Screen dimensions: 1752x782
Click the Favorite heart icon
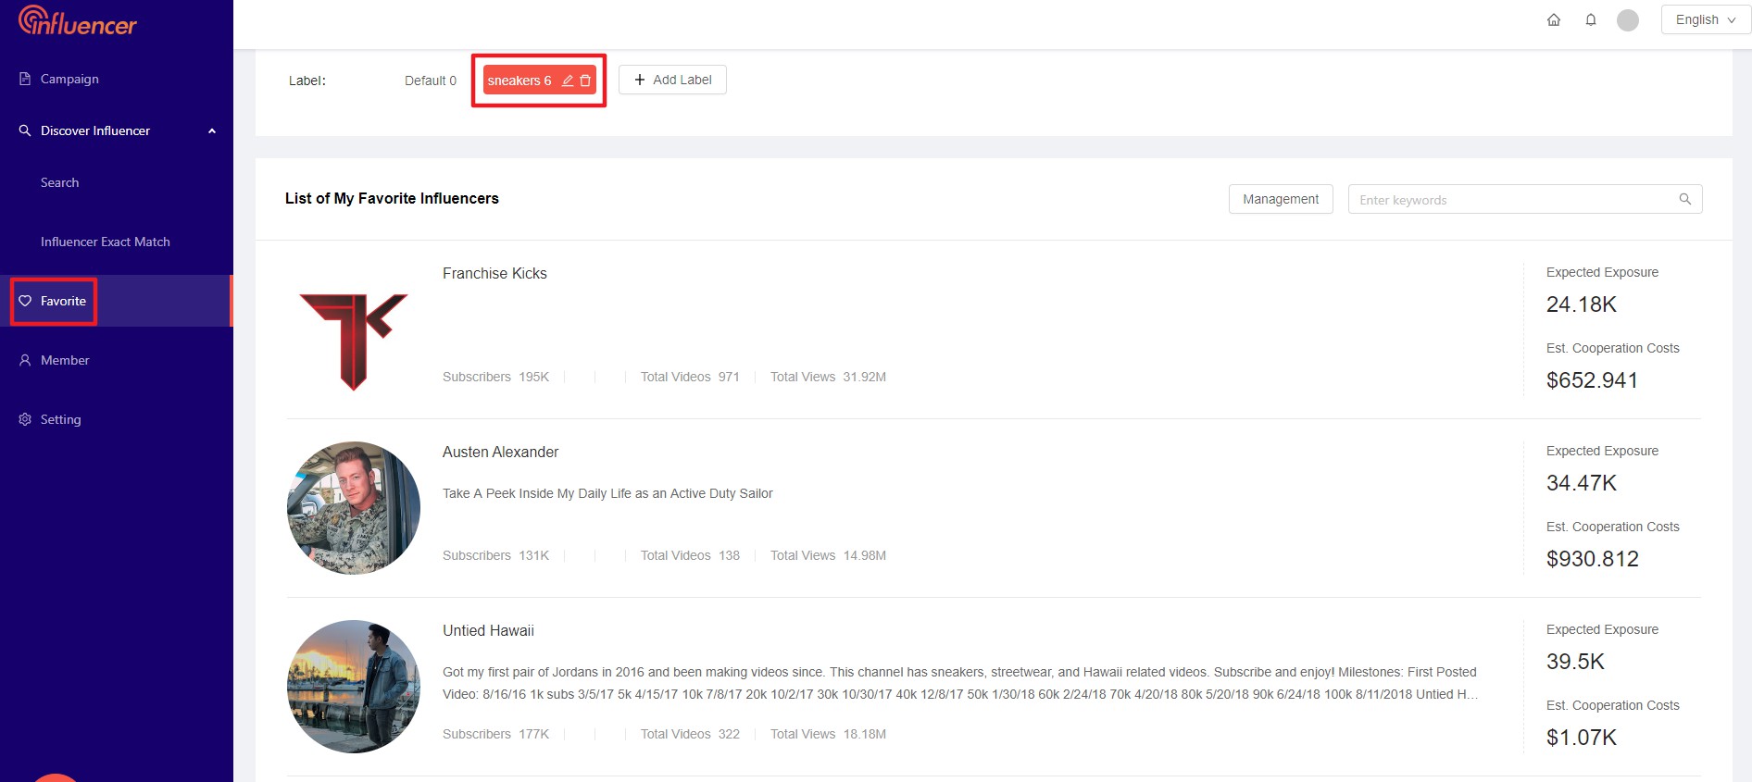tap(25, 301)
